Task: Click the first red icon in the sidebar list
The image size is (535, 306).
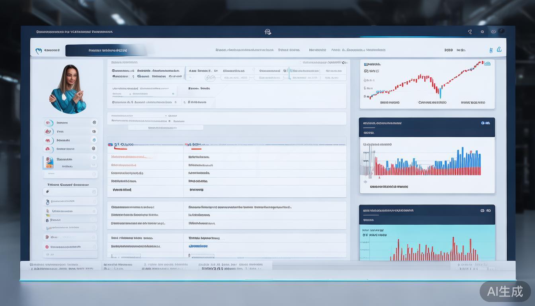Action: 48,123
